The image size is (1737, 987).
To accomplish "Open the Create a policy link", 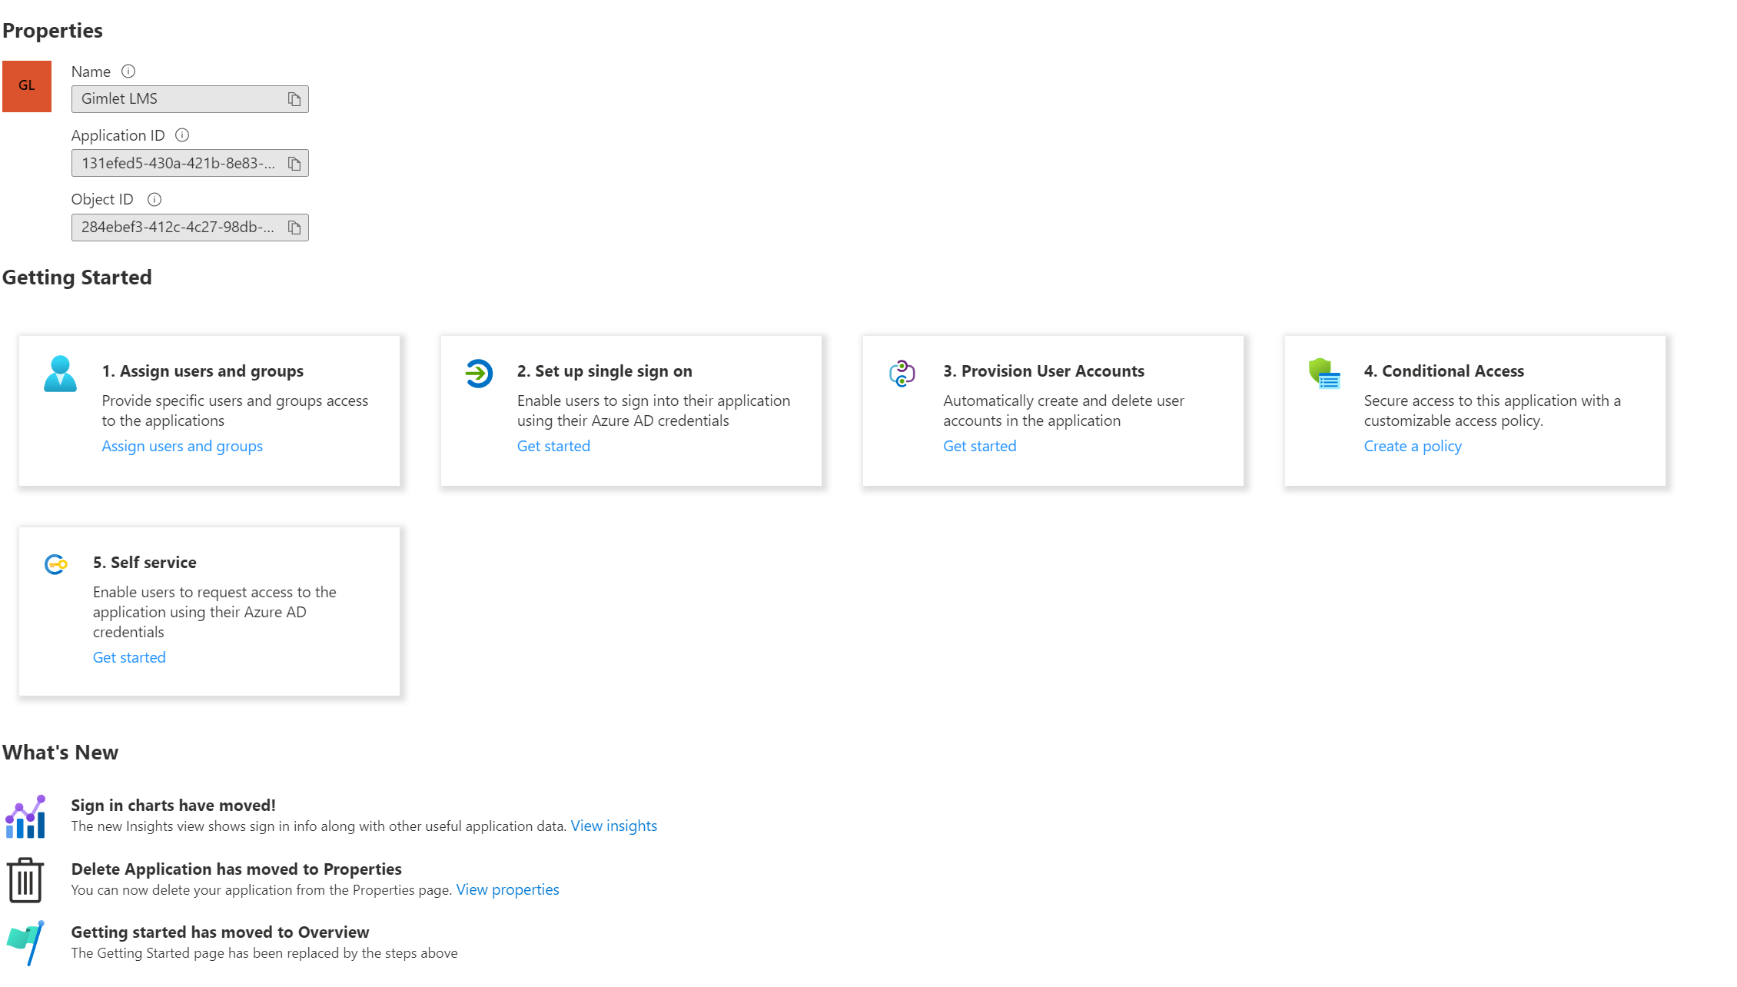I will click(x=1413, y=446).
